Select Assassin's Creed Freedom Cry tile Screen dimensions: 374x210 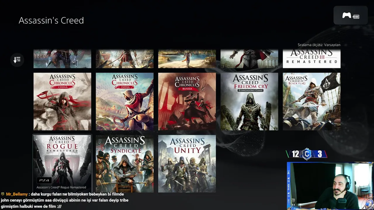tap(249, 101)
